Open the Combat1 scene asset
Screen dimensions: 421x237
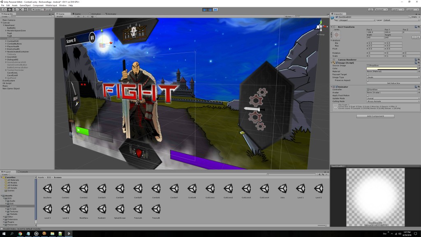point(65,189)
